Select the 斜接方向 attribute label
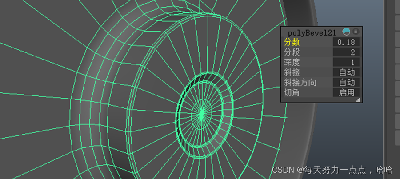This screenshot has width=400, height=179. pos(300,82)
